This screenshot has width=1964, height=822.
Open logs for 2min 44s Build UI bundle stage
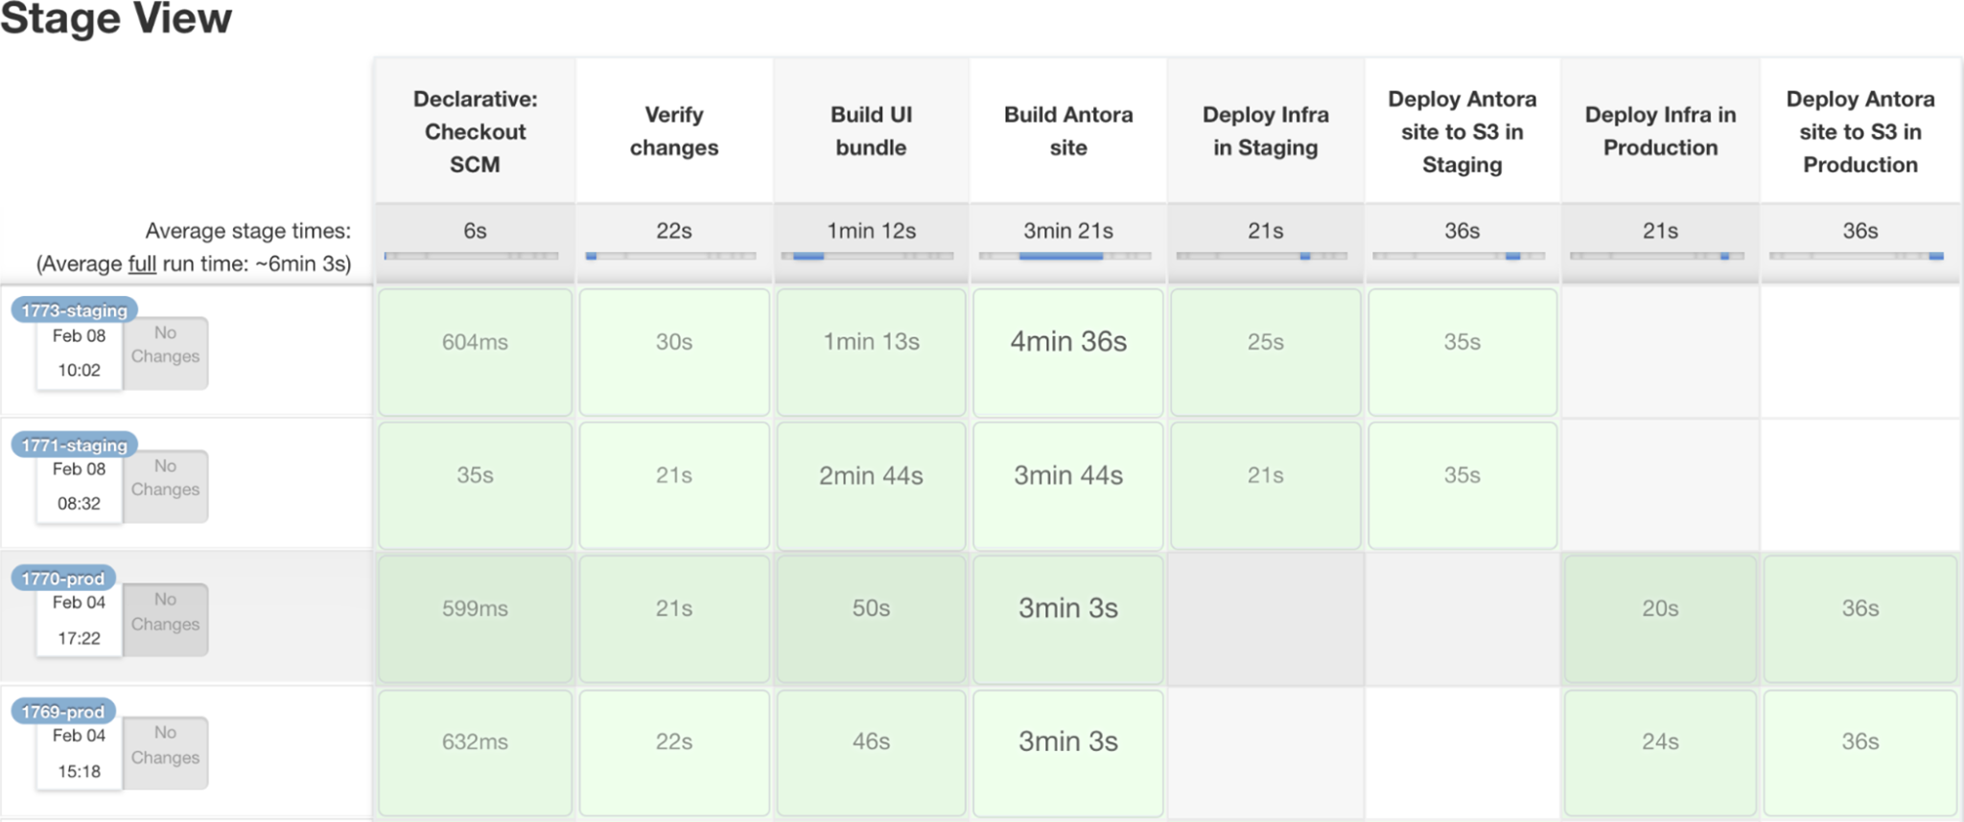click(870, 485)
